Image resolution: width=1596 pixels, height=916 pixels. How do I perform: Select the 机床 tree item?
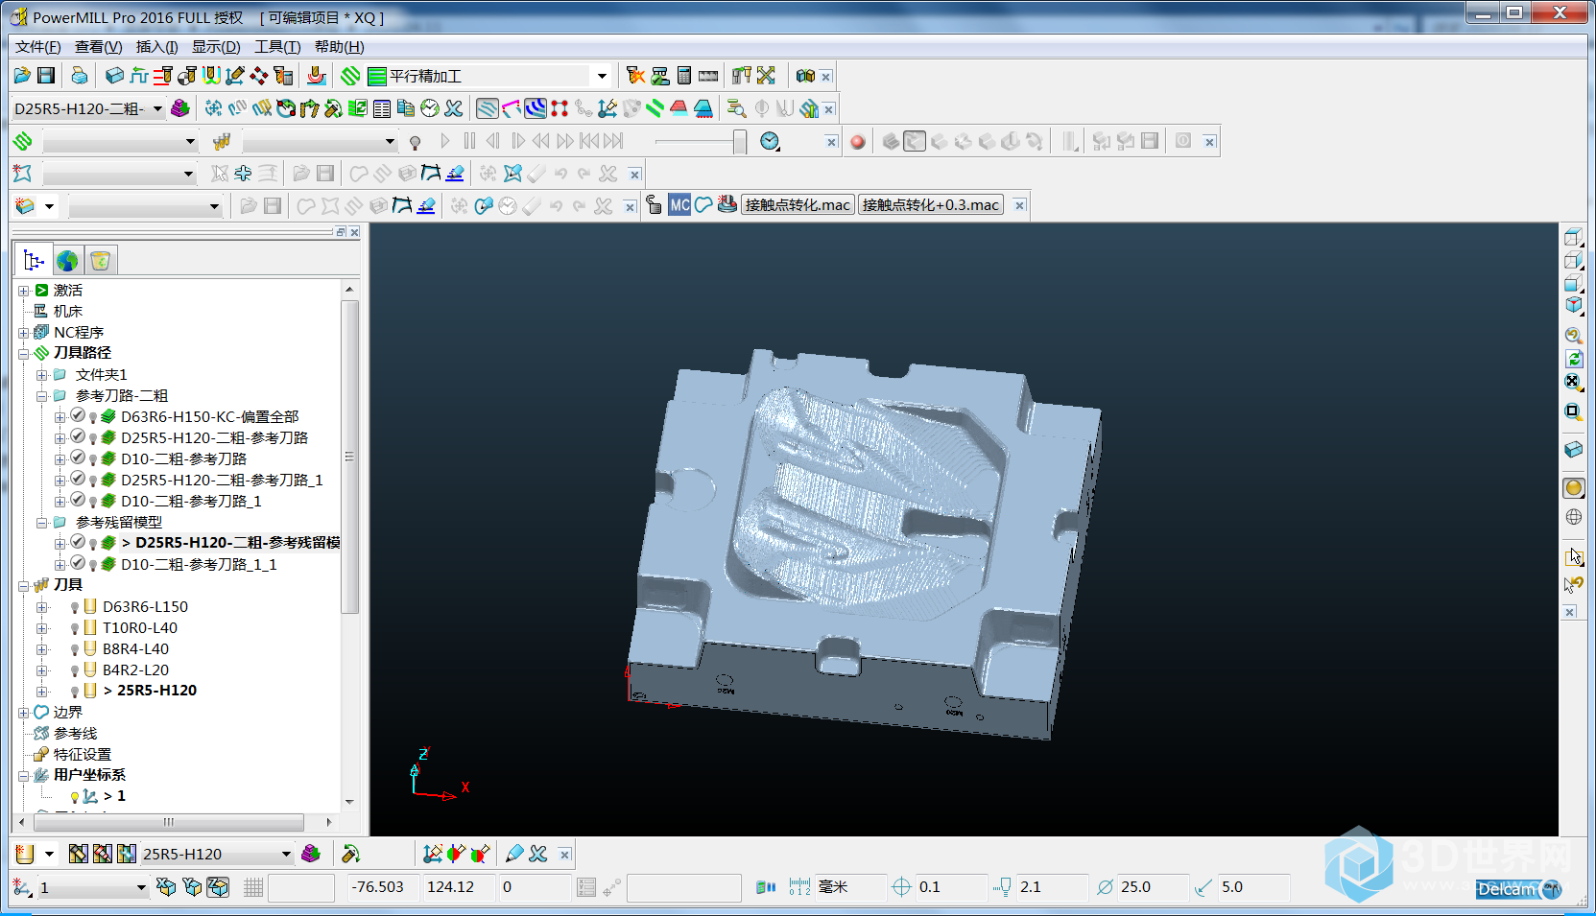coord(67,312)
